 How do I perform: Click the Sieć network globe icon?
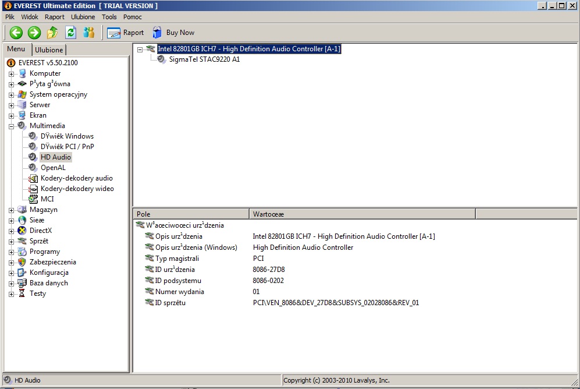coord(22,220)
